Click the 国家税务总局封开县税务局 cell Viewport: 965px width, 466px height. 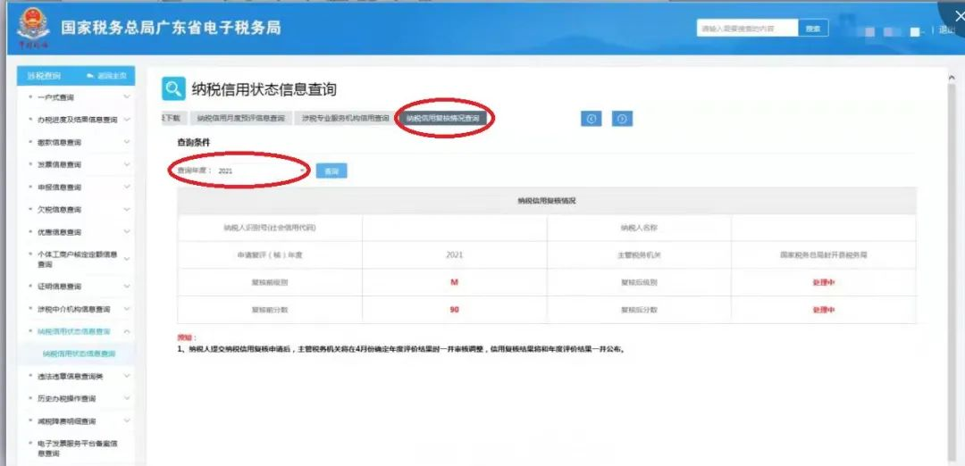824,254
